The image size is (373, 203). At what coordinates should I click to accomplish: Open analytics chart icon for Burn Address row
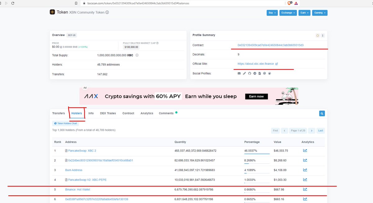coord(305,170)
